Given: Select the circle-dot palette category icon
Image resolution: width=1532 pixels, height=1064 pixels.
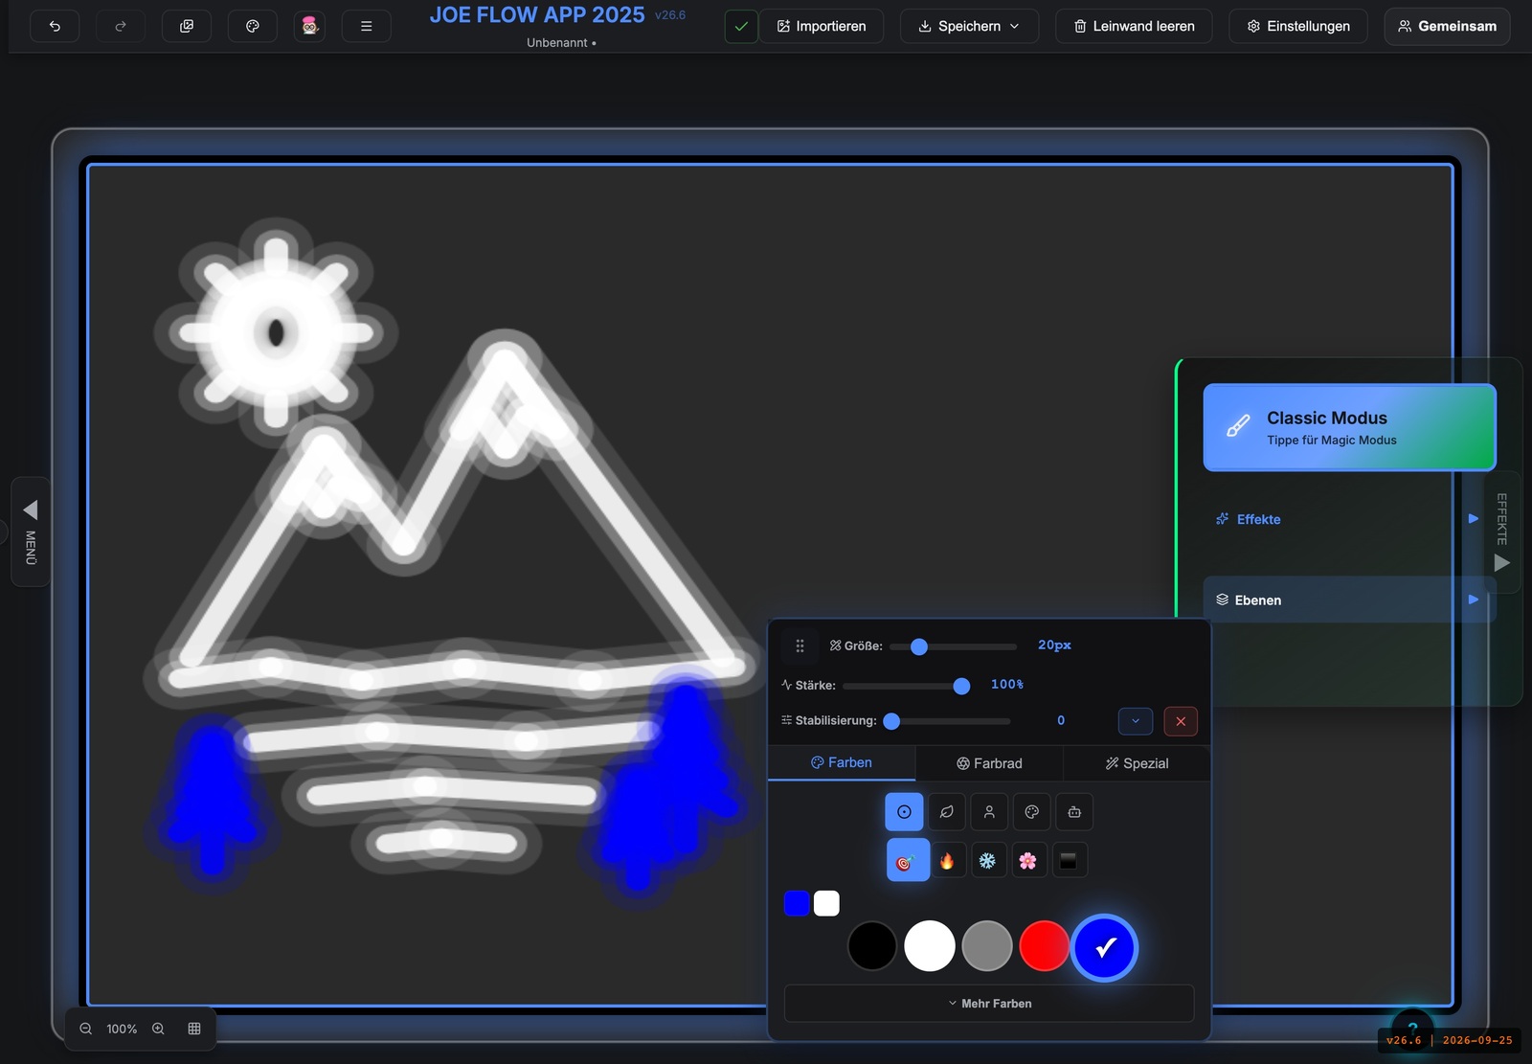Looking at the screenshot, I should [x=904, y=812].
